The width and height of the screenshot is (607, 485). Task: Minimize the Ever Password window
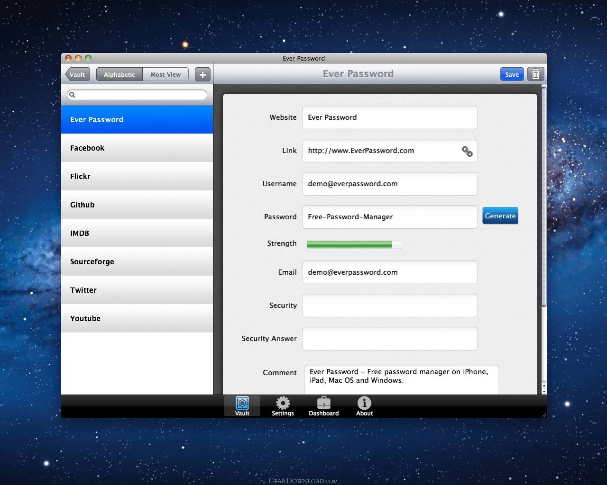coord(78,58)
